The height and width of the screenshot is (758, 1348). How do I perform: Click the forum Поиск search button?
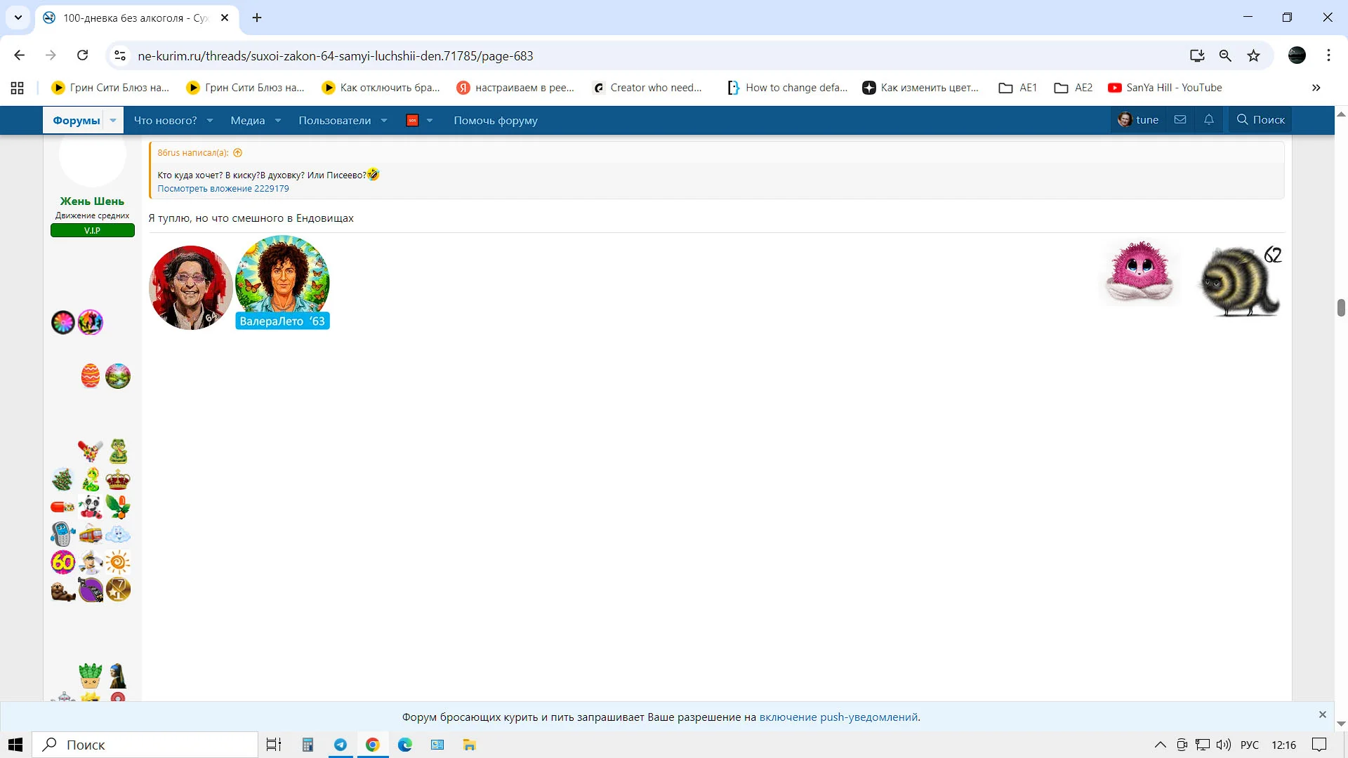[x=1261, y=120]
